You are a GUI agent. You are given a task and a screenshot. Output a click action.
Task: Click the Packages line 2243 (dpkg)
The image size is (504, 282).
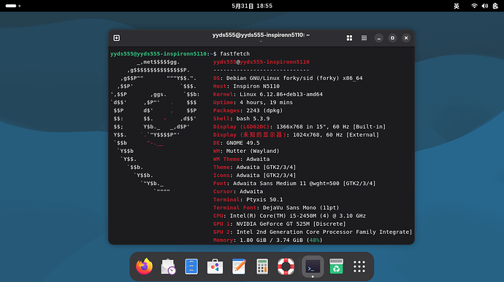pyautogui.click(x=248, y=110)
